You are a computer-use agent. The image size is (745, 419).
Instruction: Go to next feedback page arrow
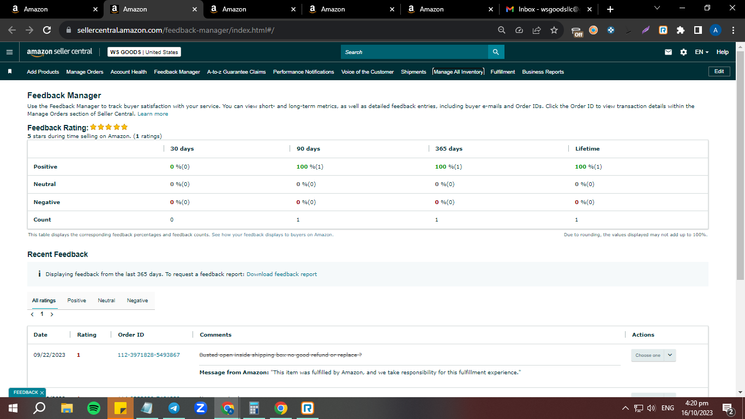[x=52, y=314]
